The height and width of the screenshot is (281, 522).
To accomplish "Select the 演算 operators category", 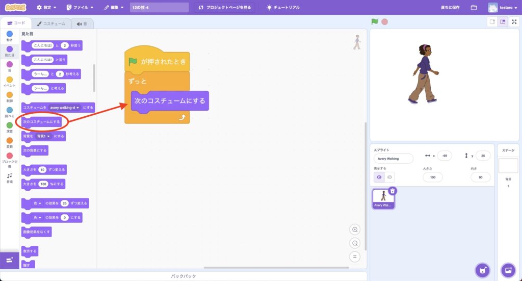I will pyautogui.click(x=10, y=127).
